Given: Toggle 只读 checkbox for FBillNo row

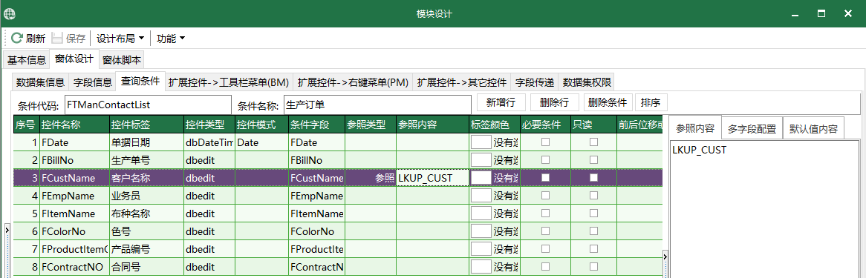Looking at the screenshot, I should tap(593, 160).
